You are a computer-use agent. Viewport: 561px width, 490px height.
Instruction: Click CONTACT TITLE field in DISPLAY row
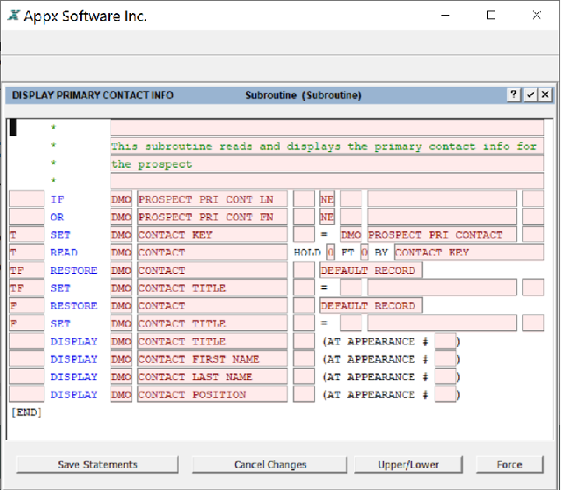coord(212,342)
